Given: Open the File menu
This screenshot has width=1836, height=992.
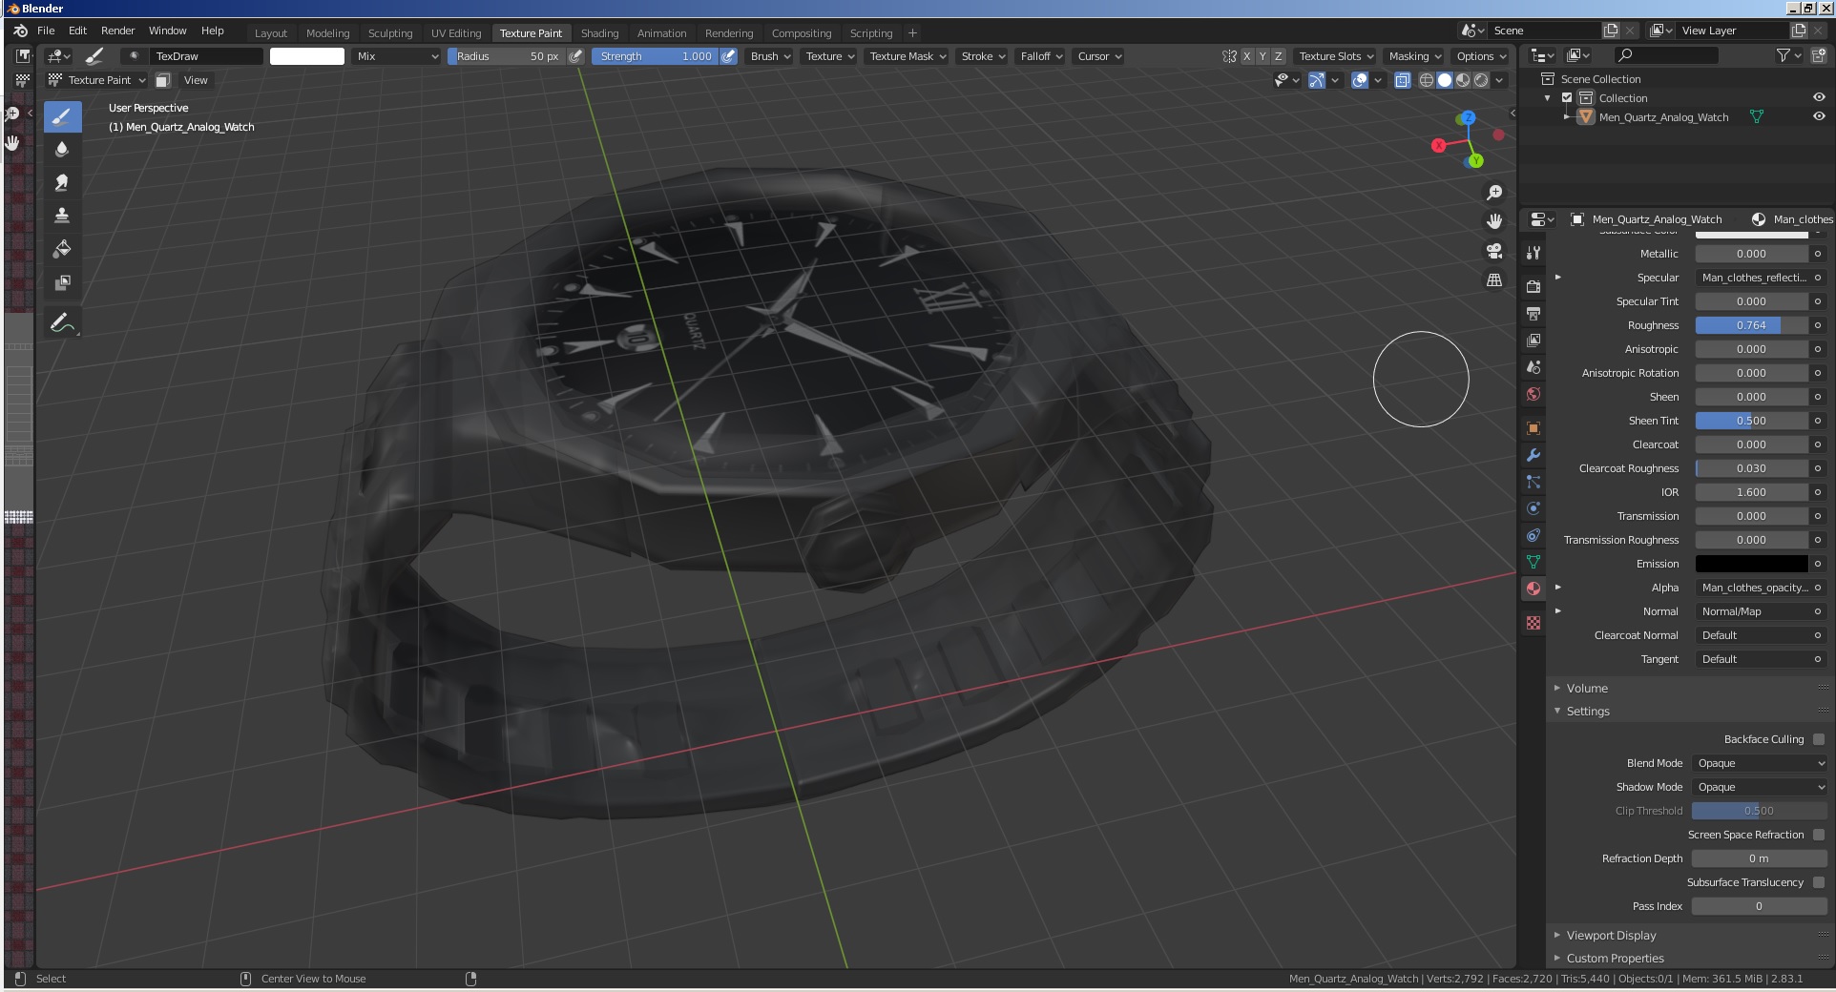Looking at the screenshot, I should pyautogui.click(x=46, y=31).
